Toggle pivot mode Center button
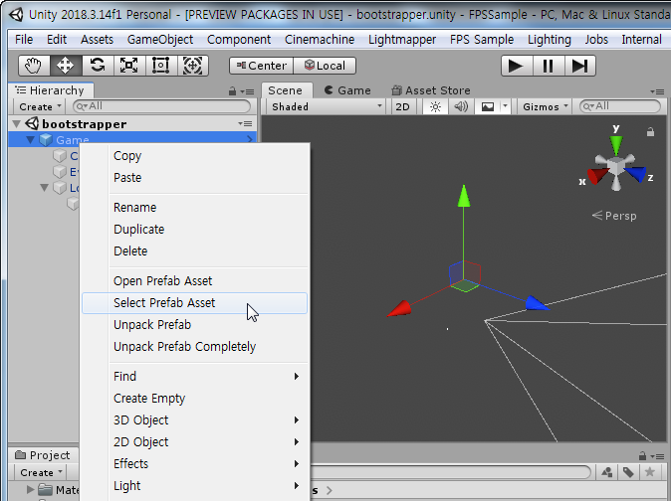 click(262, 66)
